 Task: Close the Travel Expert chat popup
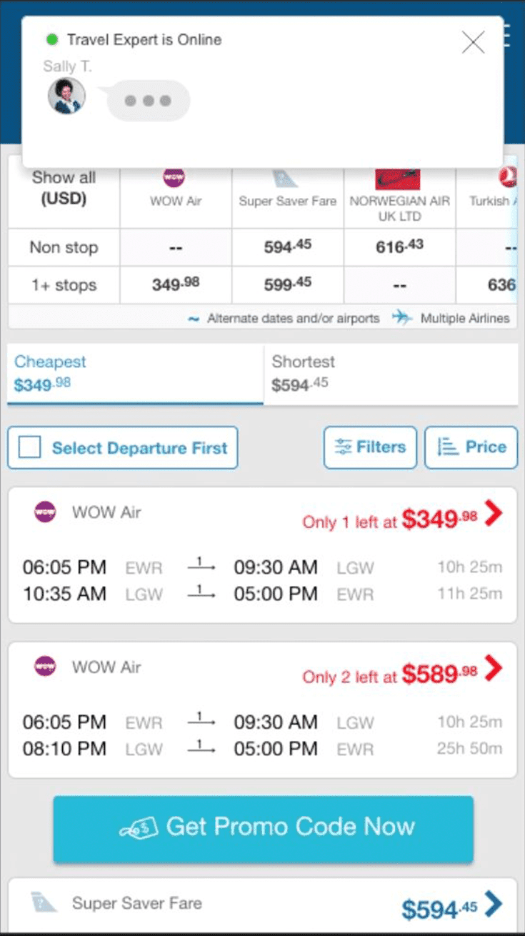pyautogui.click(x=473, y=42)
